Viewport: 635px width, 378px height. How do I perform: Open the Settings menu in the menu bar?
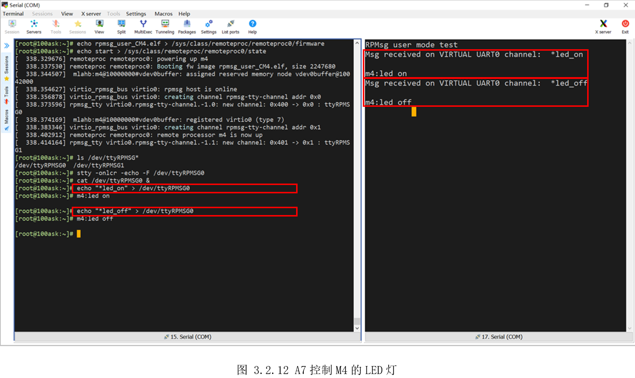point(136,14)
